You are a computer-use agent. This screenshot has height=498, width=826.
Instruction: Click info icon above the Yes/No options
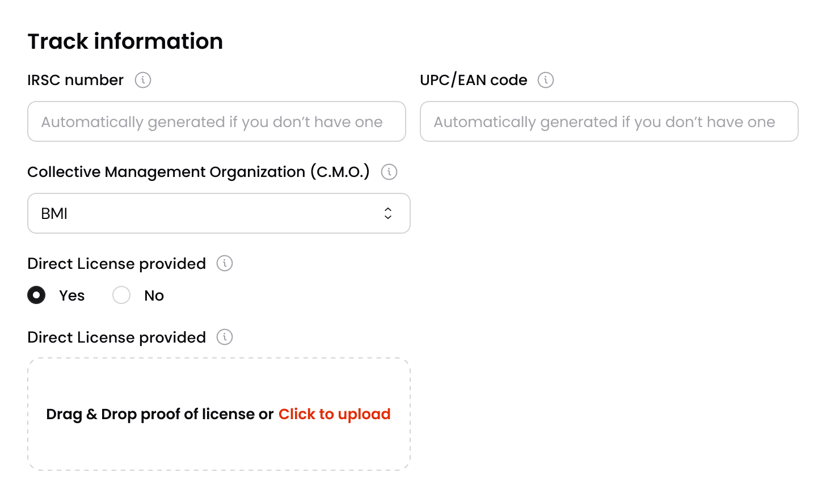tap(225, 264)
